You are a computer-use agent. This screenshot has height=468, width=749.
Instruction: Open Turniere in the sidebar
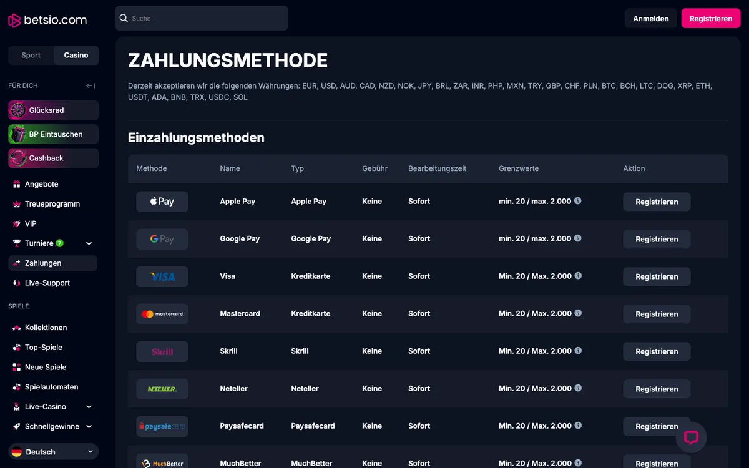[x=39, y=243]
